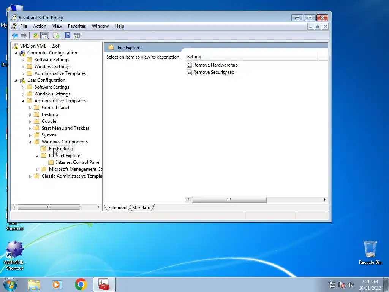This screenshot has width=389, height=292.
Task: Click the settings list horizontal scrollbar thumb
Action: coord(229,200)
